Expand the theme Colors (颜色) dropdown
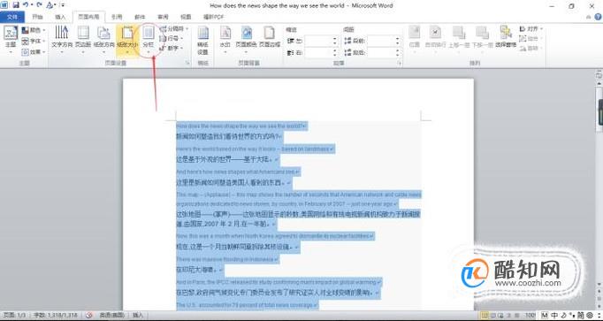 click(34, 30)
